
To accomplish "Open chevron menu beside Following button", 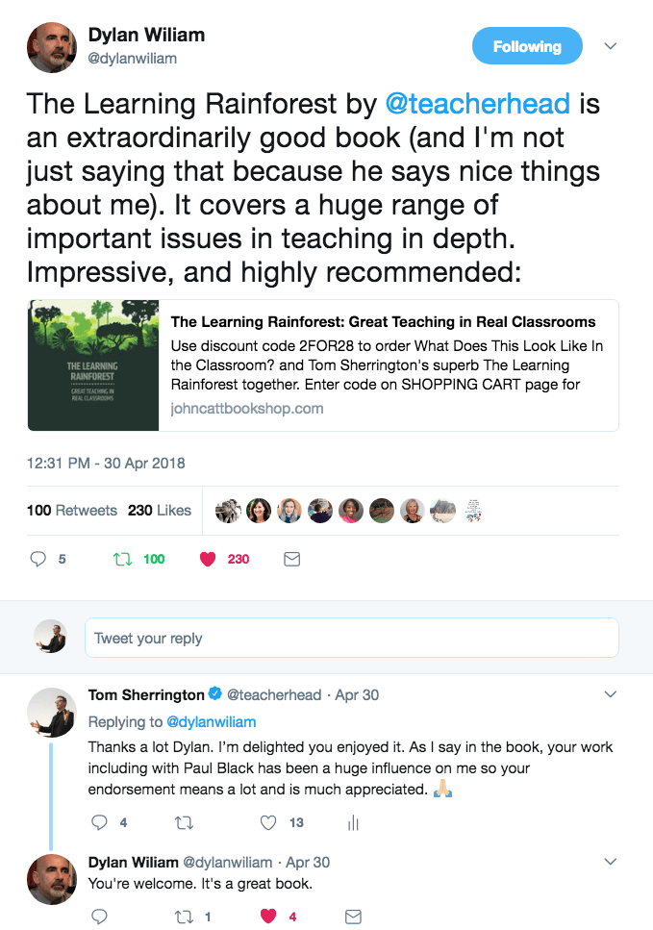I will (611, 45).
